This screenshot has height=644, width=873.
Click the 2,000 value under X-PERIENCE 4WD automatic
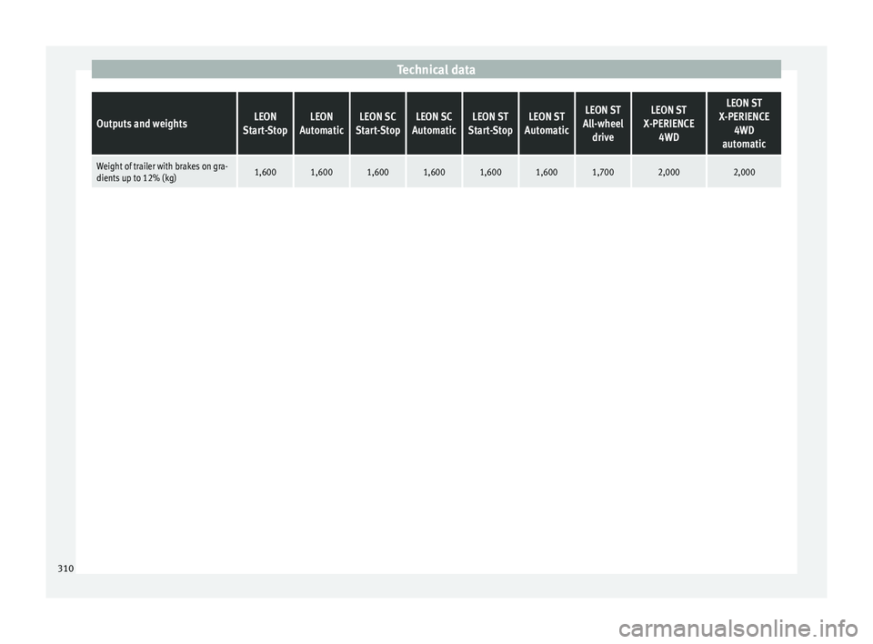744,172
